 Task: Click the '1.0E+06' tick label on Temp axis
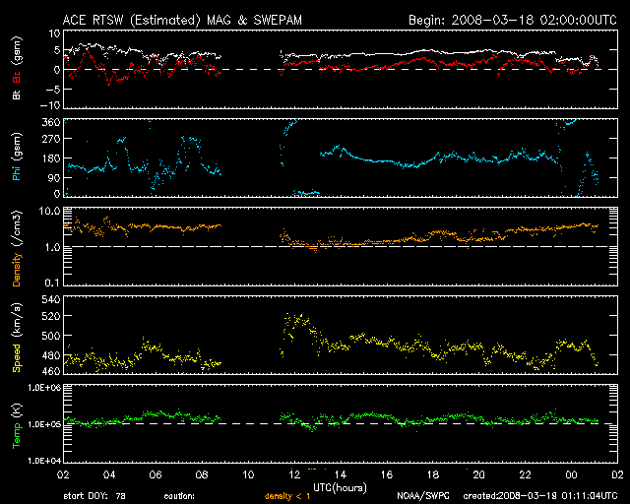point(44,388)
